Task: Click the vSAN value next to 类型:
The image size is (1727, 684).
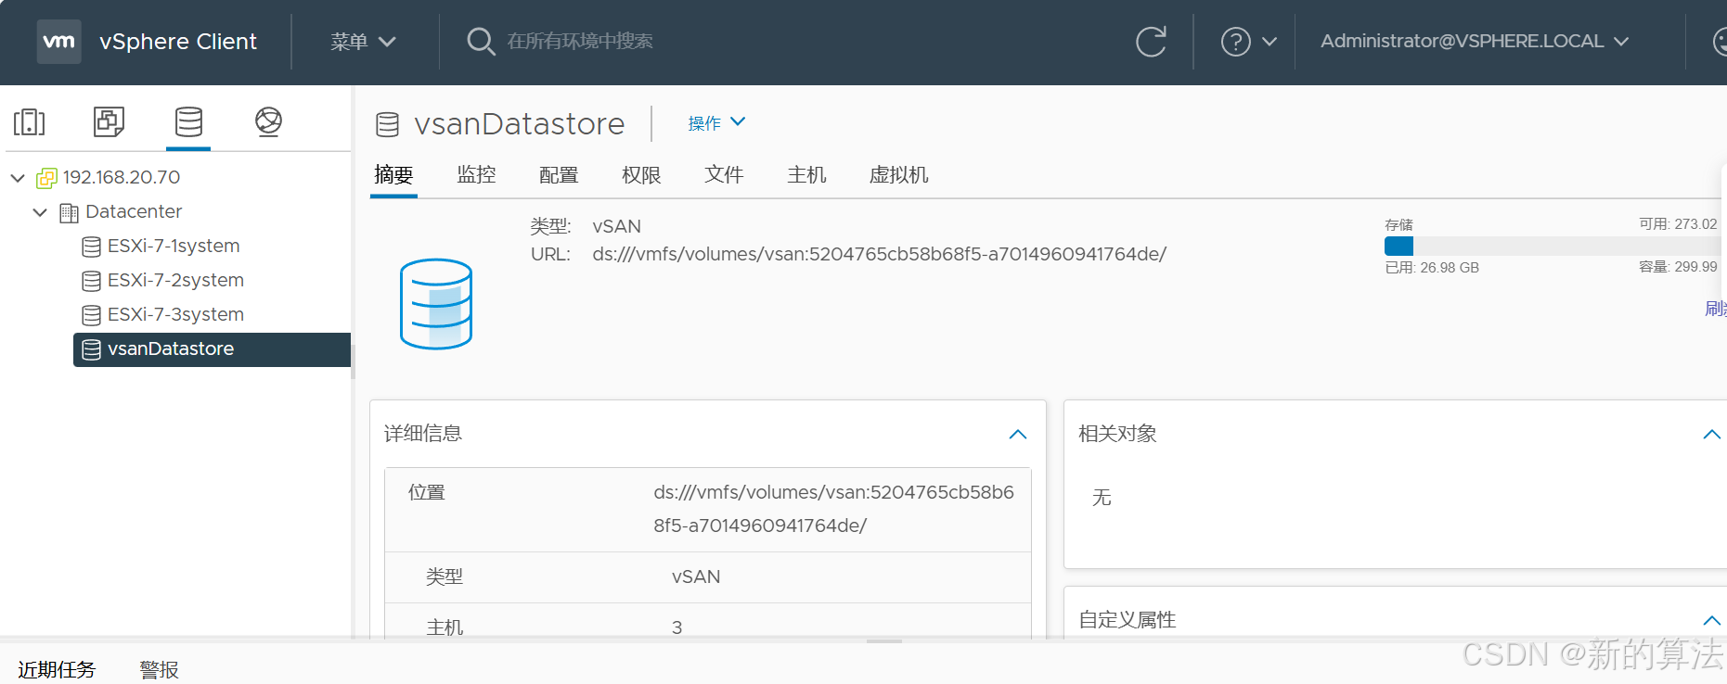Action: click(x=617, y=226)
